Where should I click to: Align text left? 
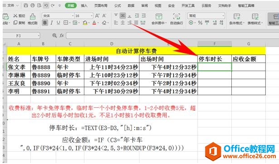coord(116,23)
